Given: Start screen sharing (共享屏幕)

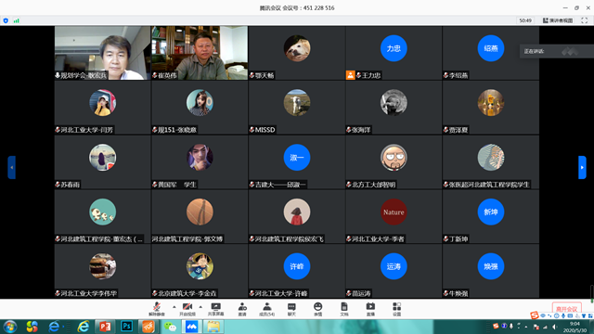Looking at the screenshot, I should click(216, 309).
